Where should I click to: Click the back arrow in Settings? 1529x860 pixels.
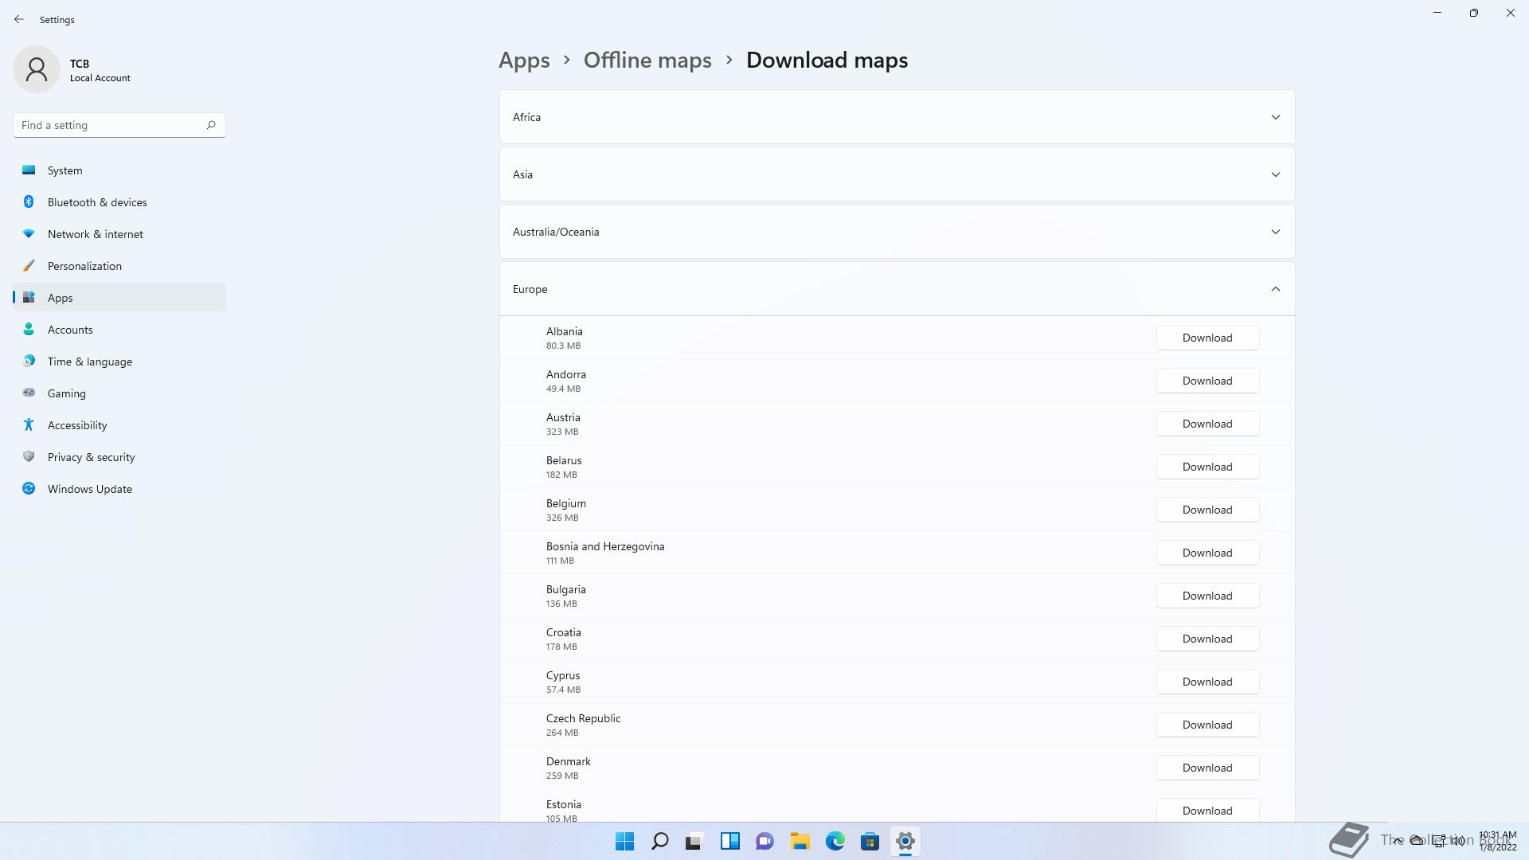(x=19, y=19)
